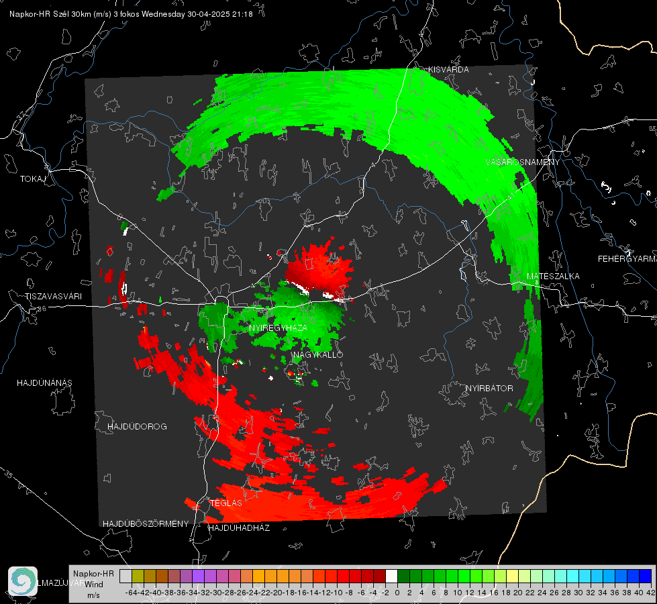Select the grey swatch at legend's left end

pyautogui.click(x=125, y=576)
